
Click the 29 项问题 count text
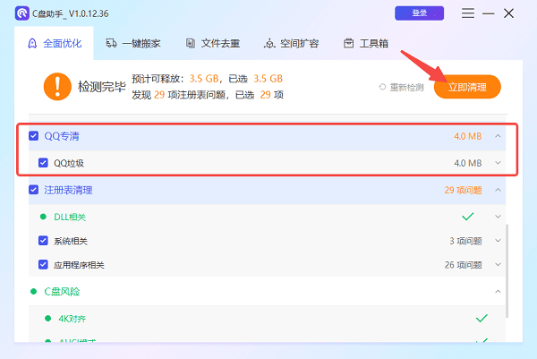[x=463, y=190]
